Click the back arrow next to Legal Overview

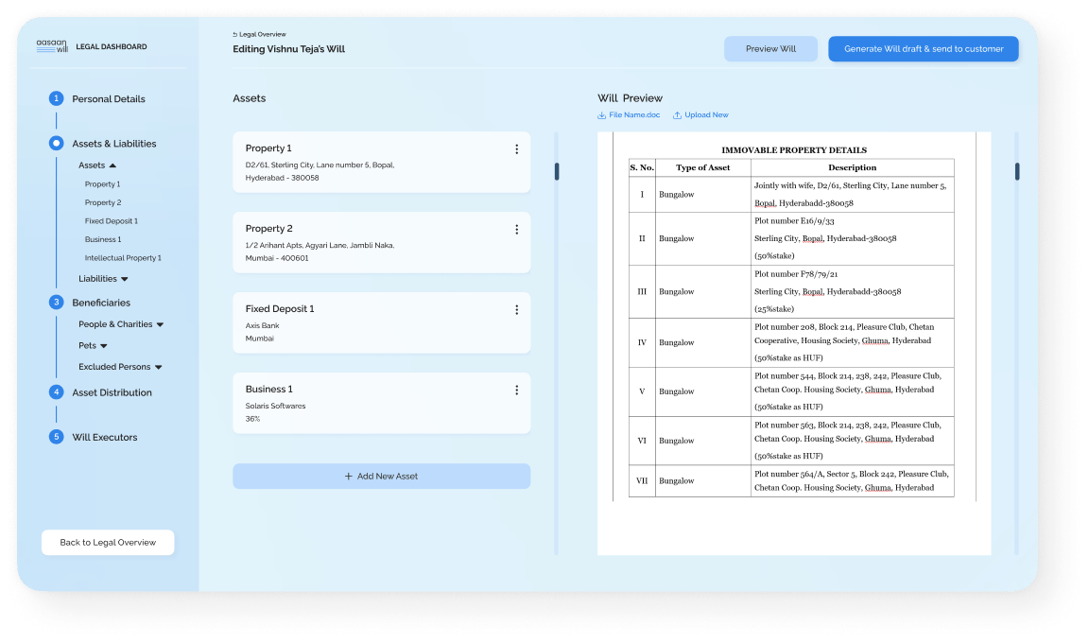click(235, 35)
